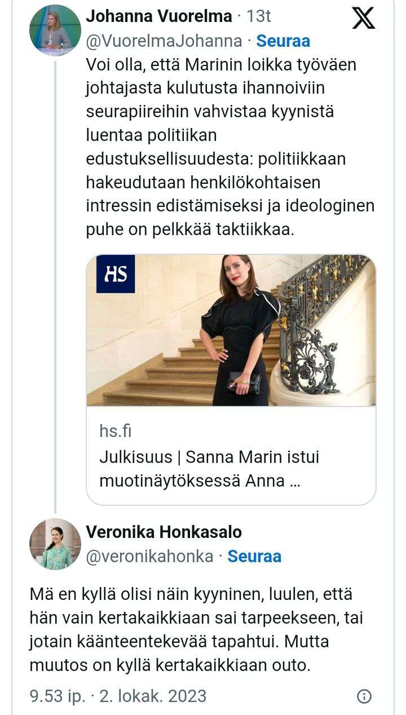Click the hs.fi domain link
The height and width of the screenshot is (715, 406).
coord(115,431)
